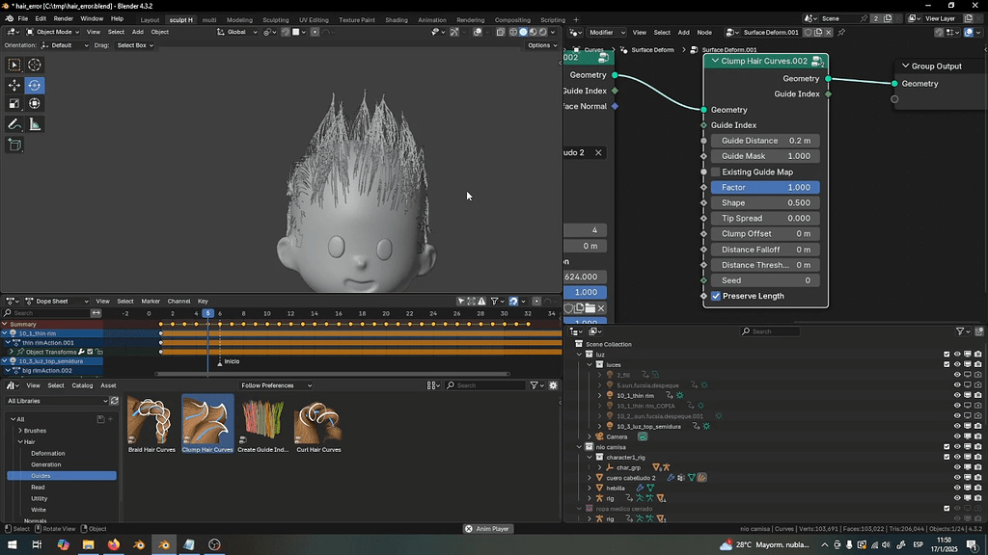
Task: Adjust the Factor slider in node
Action: [765, 188]
